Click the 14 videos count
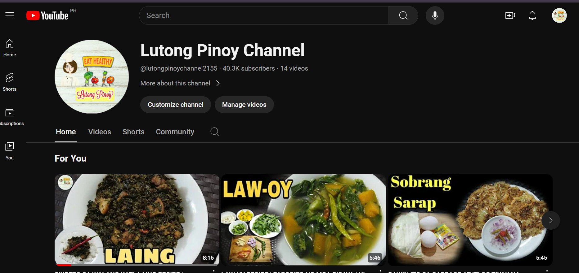The width and height of the screenshot is (579, 273). tap(294, 68)
